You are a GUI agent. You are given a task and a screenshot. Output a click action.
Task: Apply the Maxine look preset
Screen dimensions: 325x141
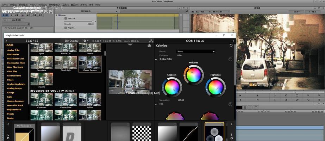42,80
